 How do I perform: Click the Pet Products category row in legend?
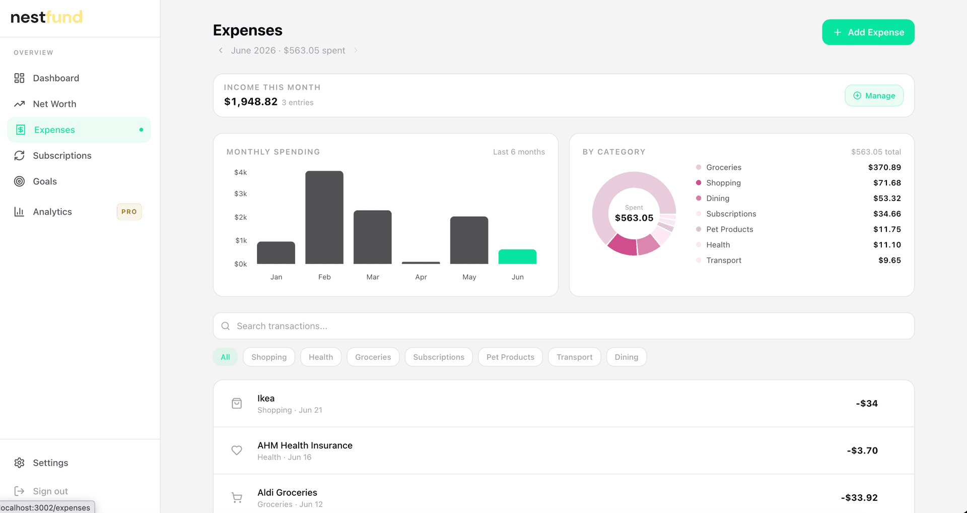[798, 229]
